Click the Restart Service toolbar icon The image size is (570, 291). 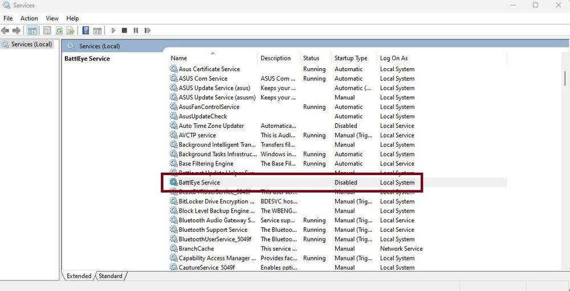(147, 31)
